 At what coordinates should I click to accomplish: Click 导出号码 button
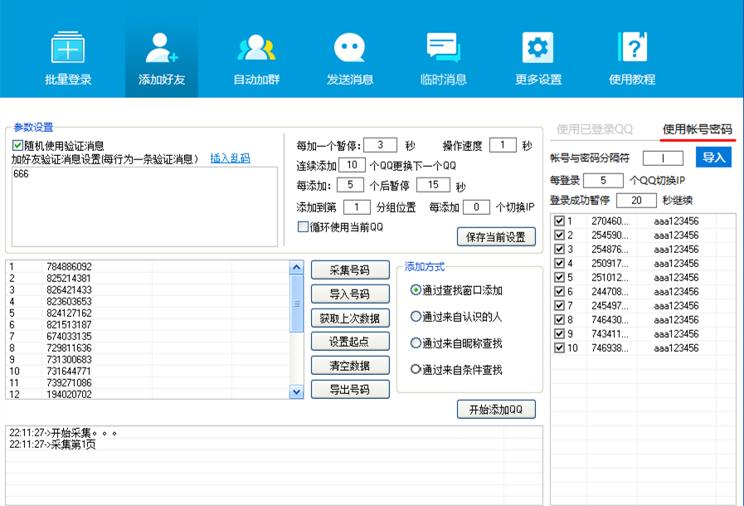tap(350, 389)
